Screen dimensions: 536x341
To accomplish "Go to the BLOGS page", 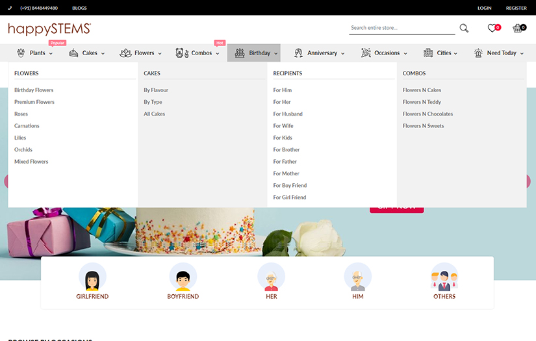I will tap(79, 8).
